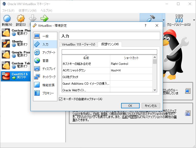Sort by the 名前 column header
The height and width of the screenshot is (148, 196).
(x=86, y=58)
